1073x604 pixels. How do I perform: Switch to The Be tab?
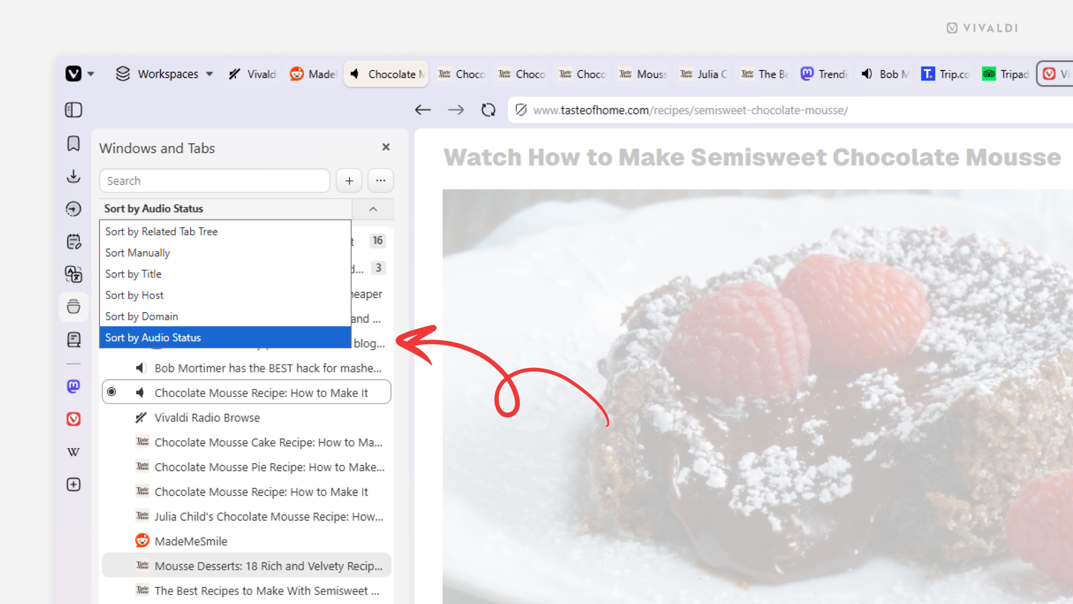[x=765, y=74]
